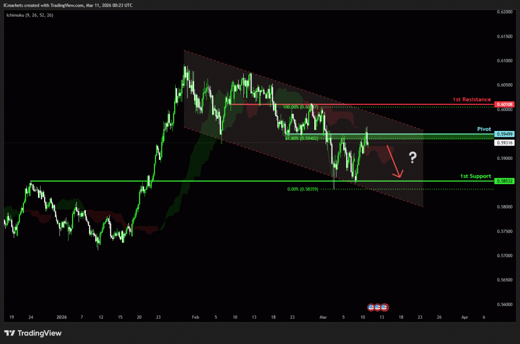This screenshot has height=344, width=520.
Task: Click the last US flag event icon
Action: pyautogui.click(x=384, y=307)
